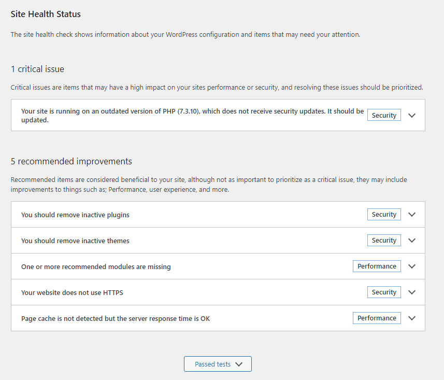Click chevron on page cache row

(412, 318)
